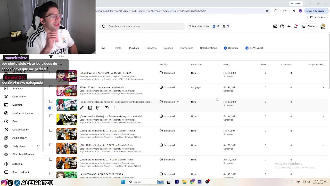Open File Explorer from the taskbar
This screenshot has height=186, width=330.
184,182
